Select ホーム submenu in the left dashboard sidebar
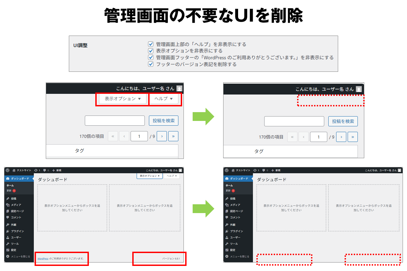This screenshot has height=271, width=407. click(10, 185)
